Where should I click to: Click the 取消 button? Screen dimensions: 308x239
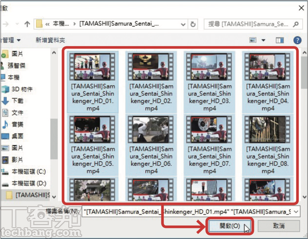279,226
